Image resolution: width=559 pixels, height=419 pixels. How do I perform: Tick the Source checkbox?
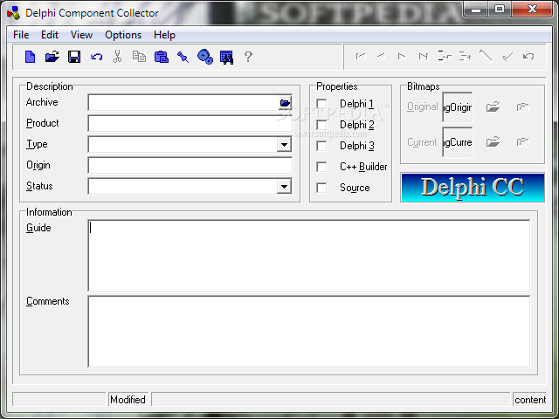tap(321, 188)
